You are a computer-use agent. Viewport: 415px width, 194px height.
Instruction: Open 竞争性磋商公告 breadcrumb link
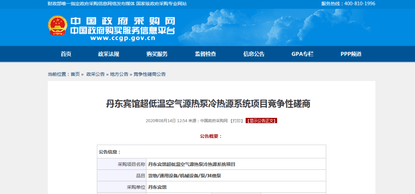(149, 74)
